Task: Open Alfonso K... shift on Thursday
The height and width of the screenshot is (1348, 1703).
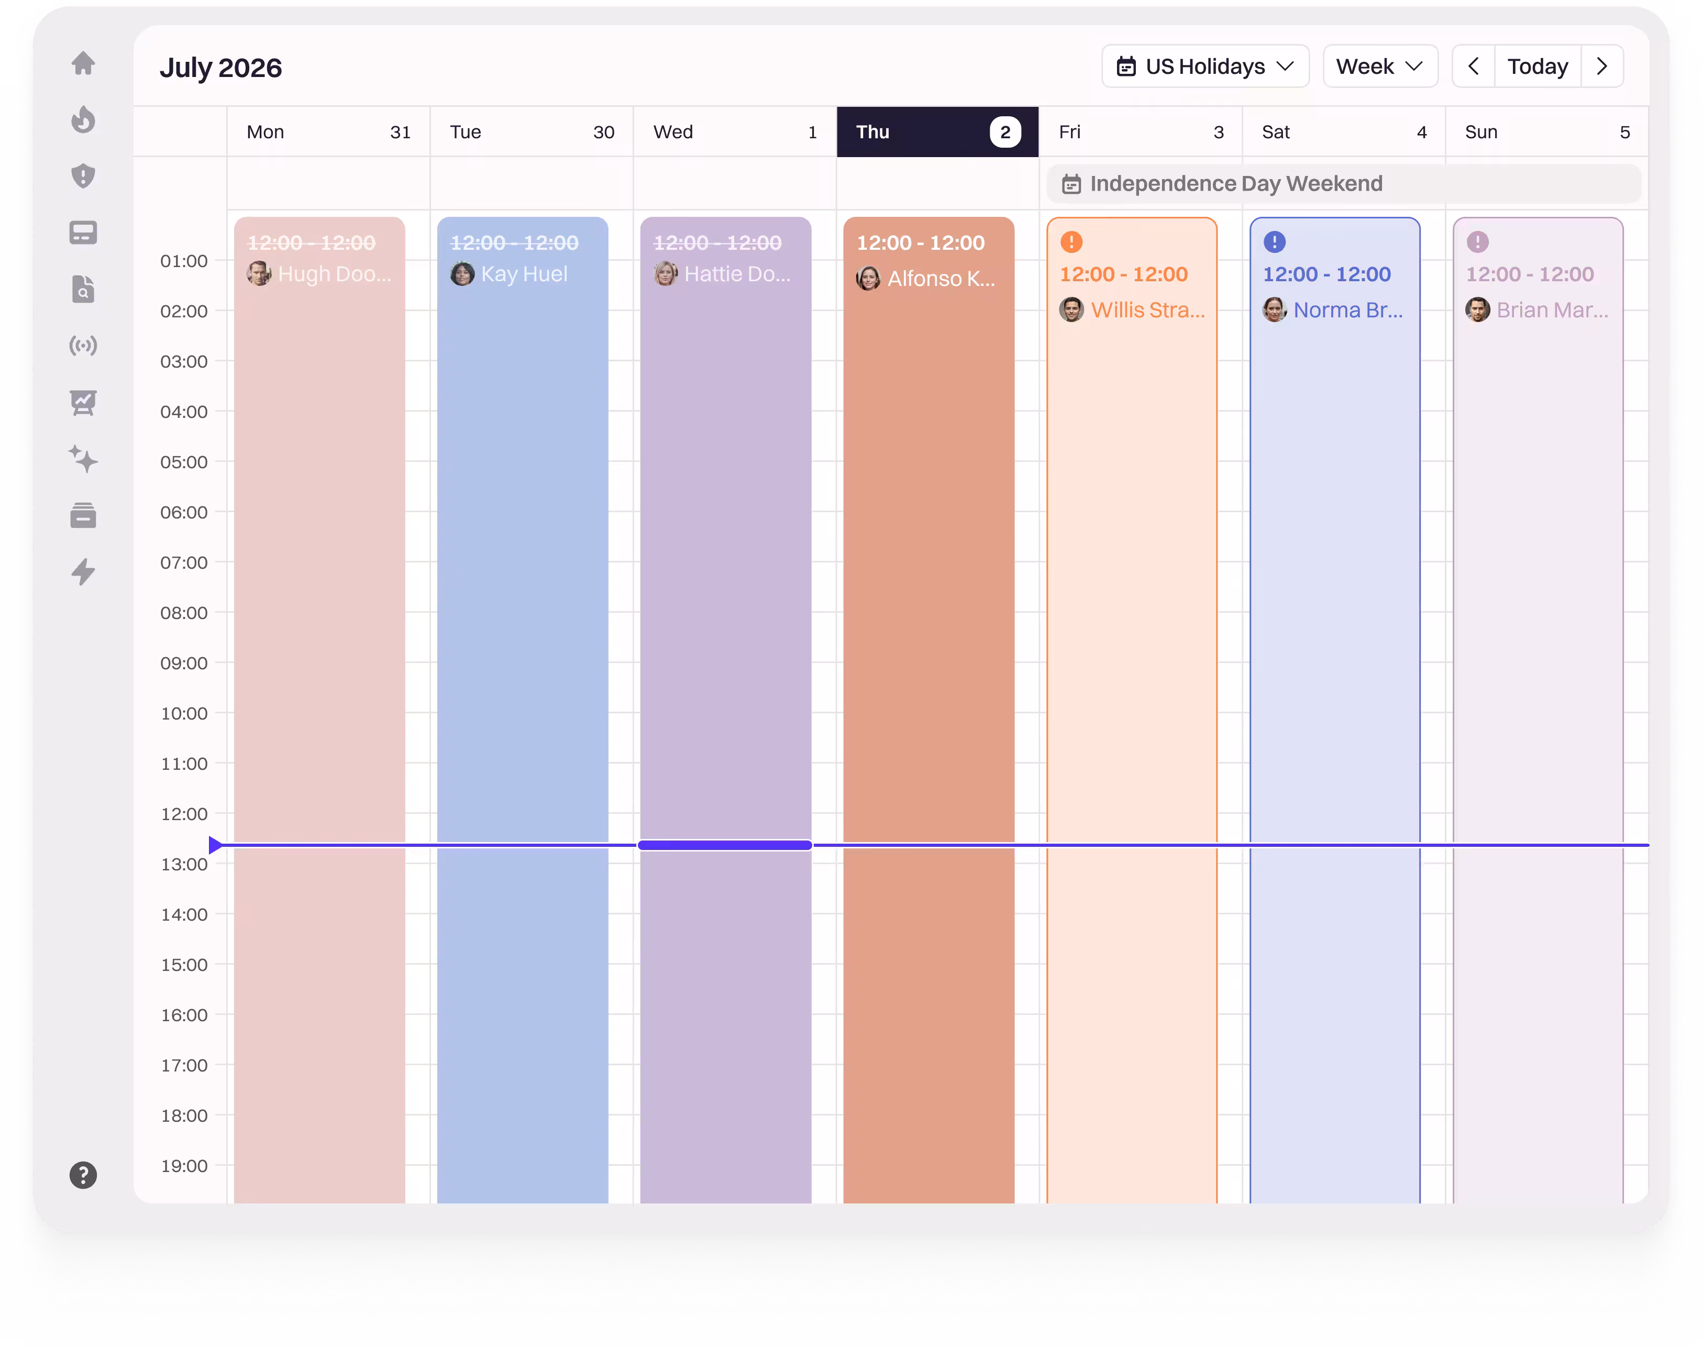Action: point(929,710)
